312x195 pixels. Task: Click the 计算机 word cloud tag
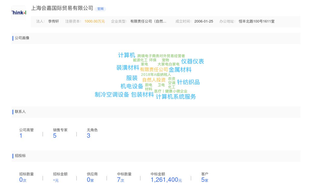click(x=127, y=55)
